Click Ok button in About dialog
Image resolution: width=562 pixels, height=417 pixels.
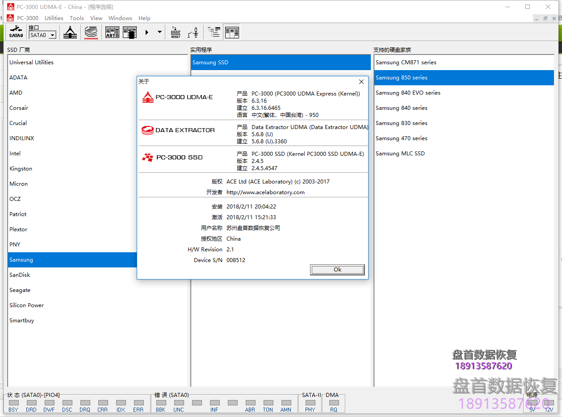pos(337,270)
